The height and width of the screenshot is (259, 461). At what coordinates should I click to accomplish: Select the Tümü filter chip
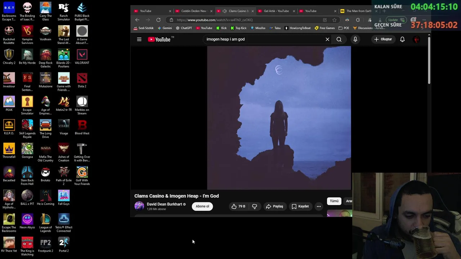[x=334, y=201]
